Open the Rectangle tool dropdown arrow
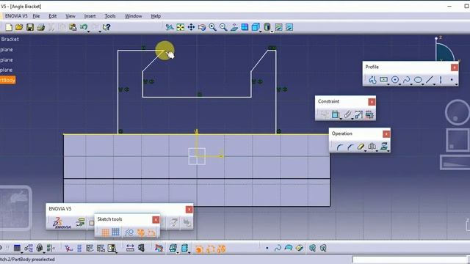470x264 pixels. [388, 85]
